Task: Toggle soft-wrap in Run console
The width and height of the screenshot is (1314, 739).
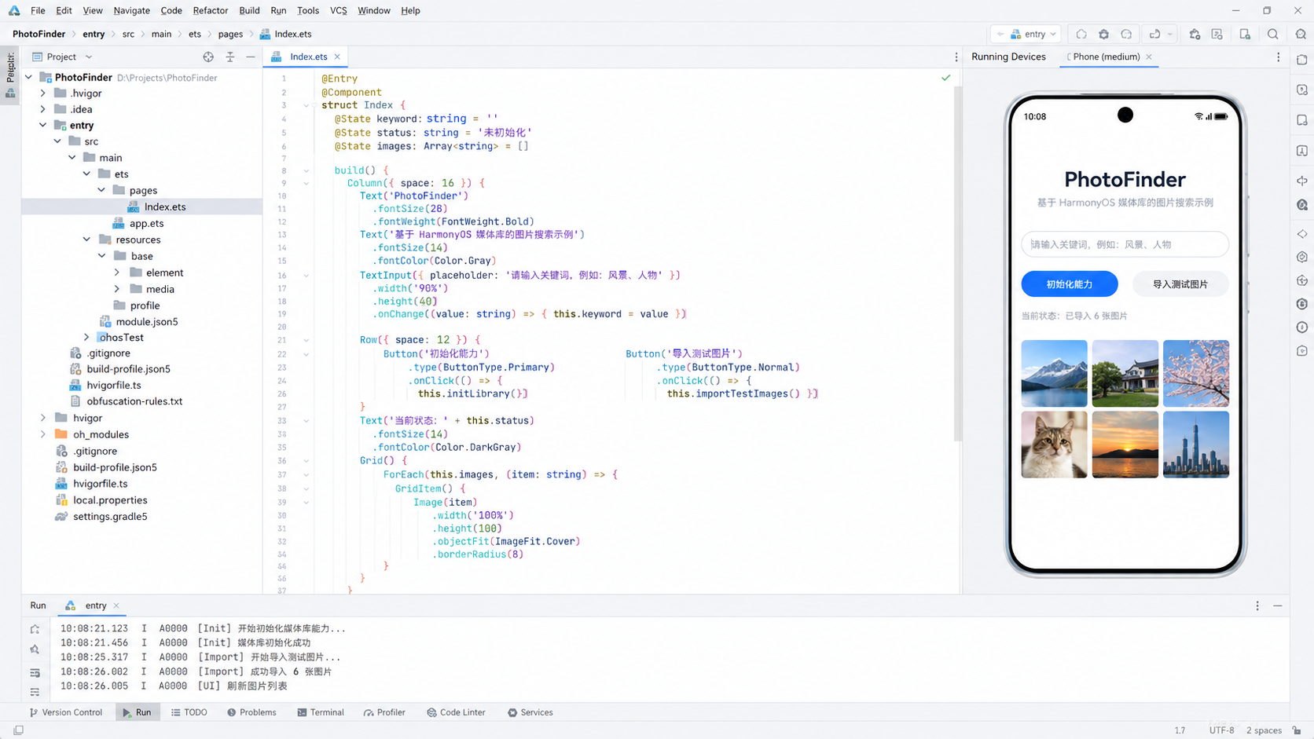Action: 35,673
